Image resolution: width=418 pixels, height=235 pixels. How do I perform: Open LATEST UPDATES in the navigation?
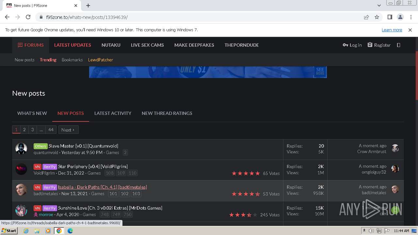click(72, 45)
